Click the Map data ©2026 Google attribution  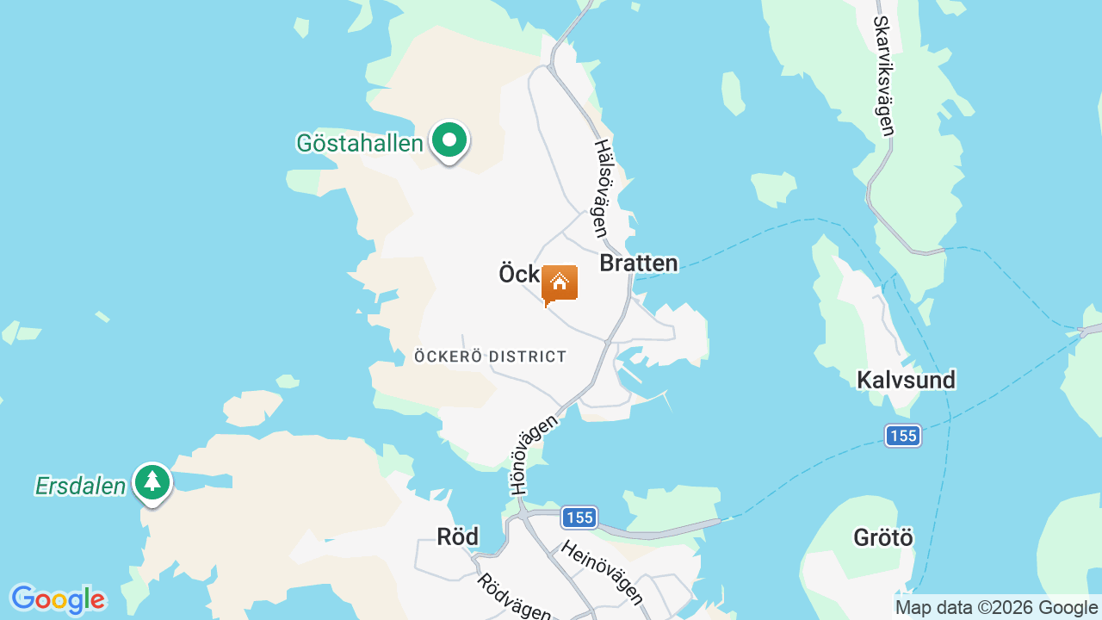point(997,607)
